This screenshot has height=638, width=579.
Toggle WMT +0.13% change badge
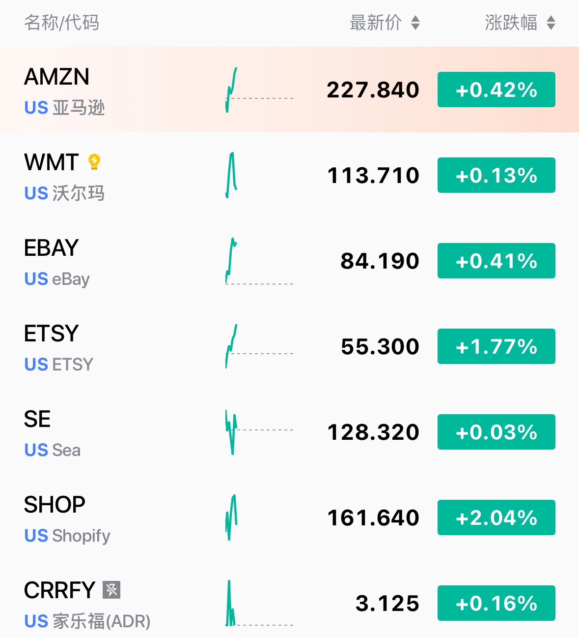[496, 175]
